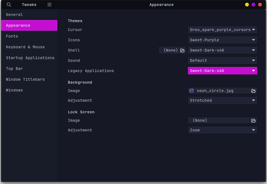
Task: Open the search with the magnifier icon
Action: (x=8, y=5)
